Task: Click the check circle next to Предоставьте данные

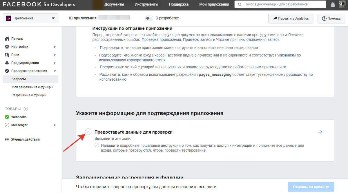Action: (x=88, y=132)
